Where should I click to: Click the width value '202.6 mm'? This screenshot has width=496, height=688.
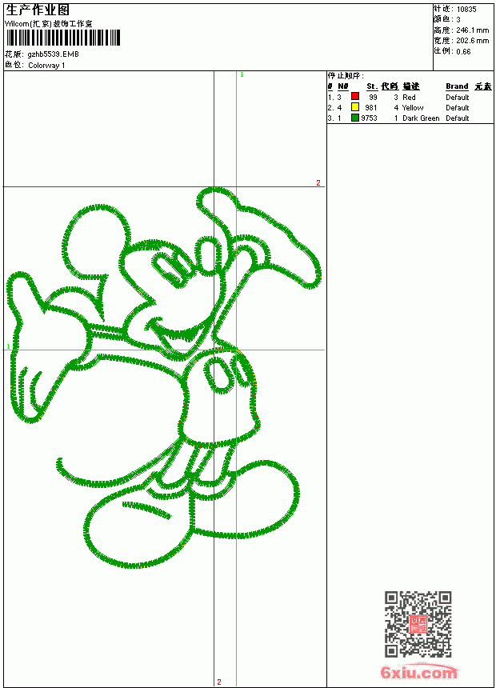[472, 41]
